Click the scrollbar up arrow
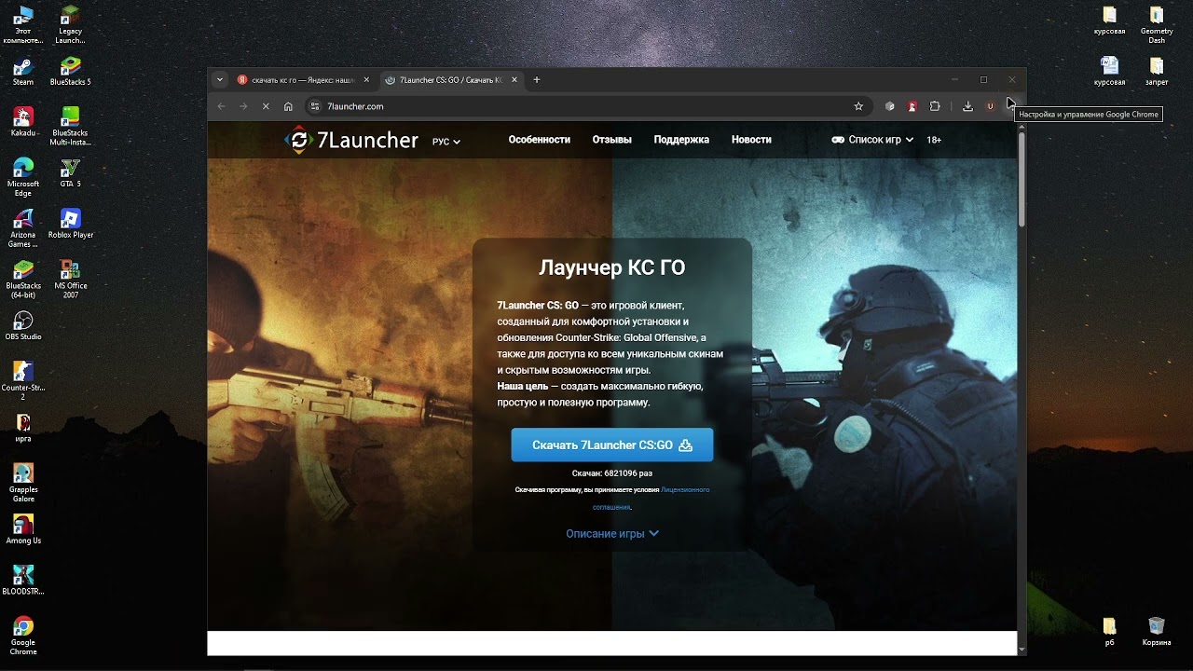The height and width of the screenshot is (671, 1193). coord(1022,127)
